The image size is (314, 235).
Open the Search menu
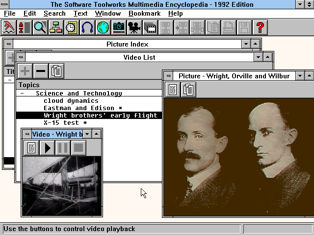point(54,13)
